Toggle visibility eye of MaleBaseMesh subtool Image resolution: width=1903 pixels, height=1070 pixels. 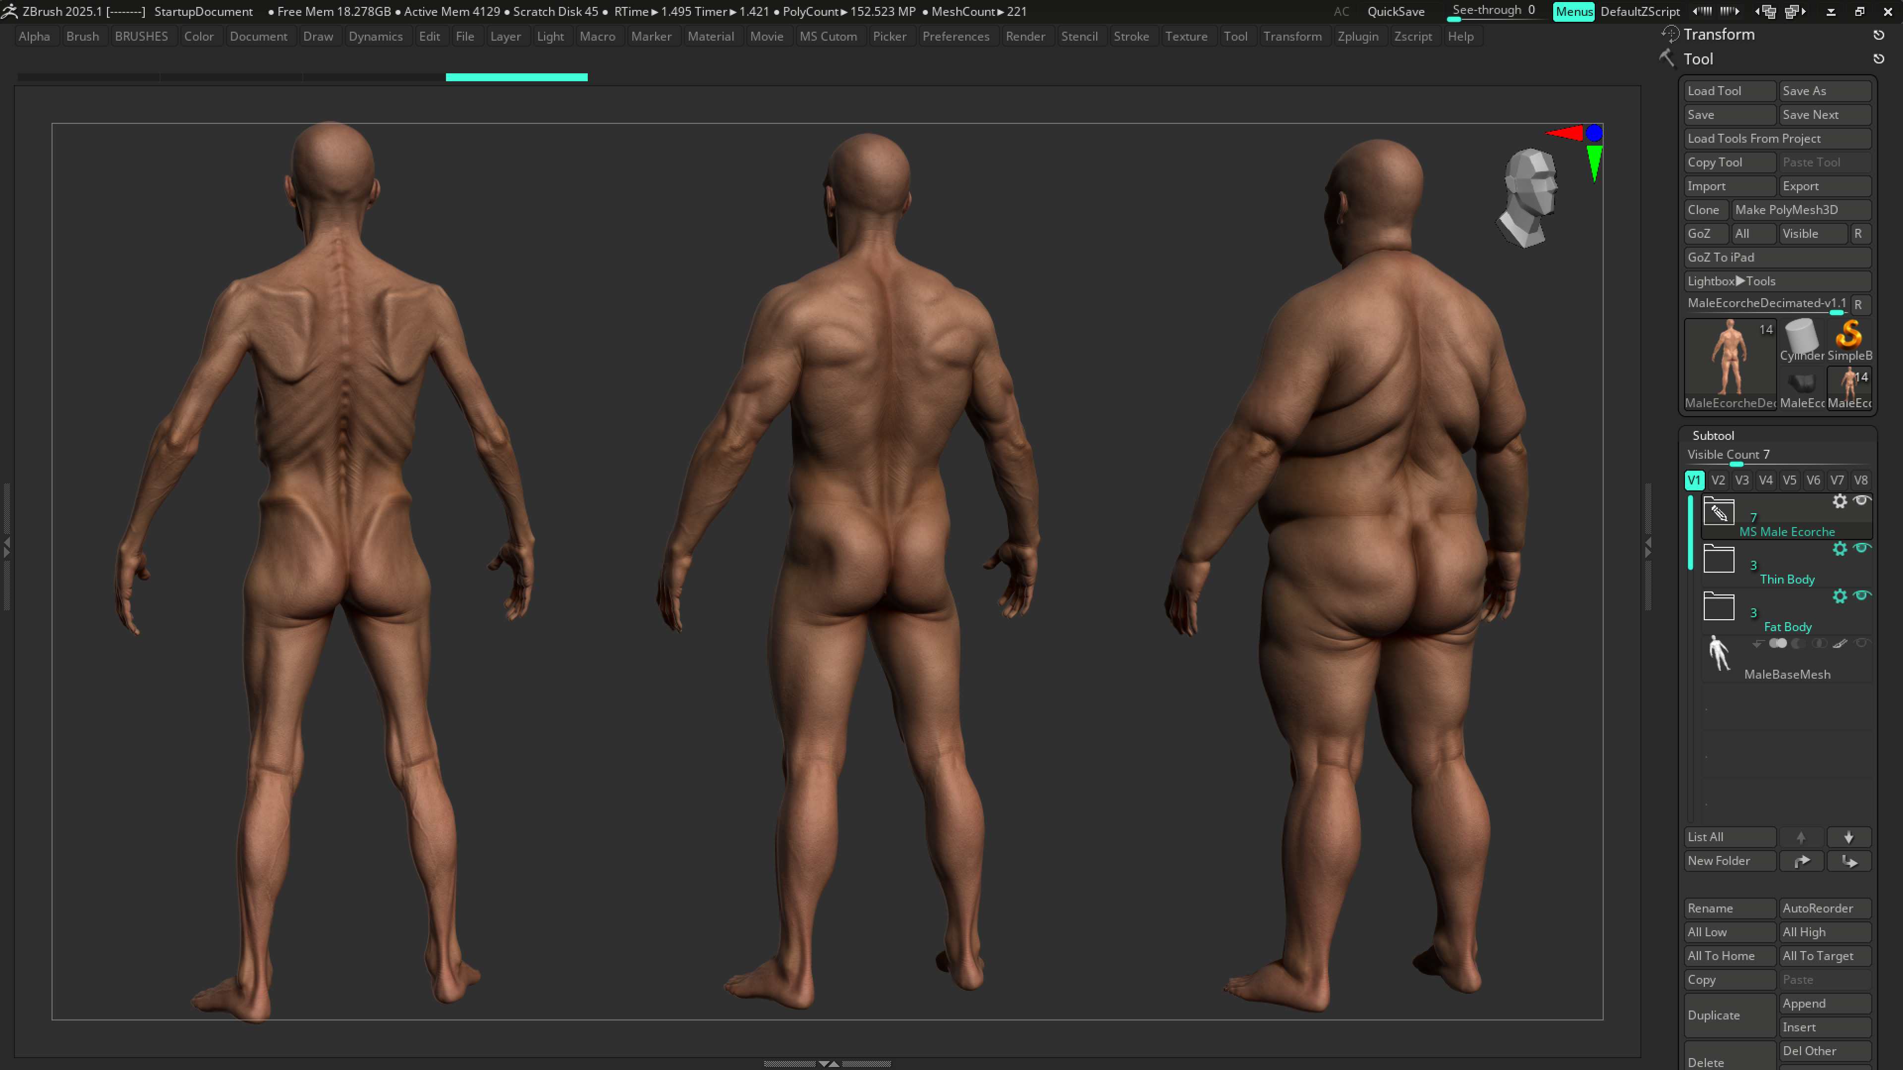tap(1862, 643)
